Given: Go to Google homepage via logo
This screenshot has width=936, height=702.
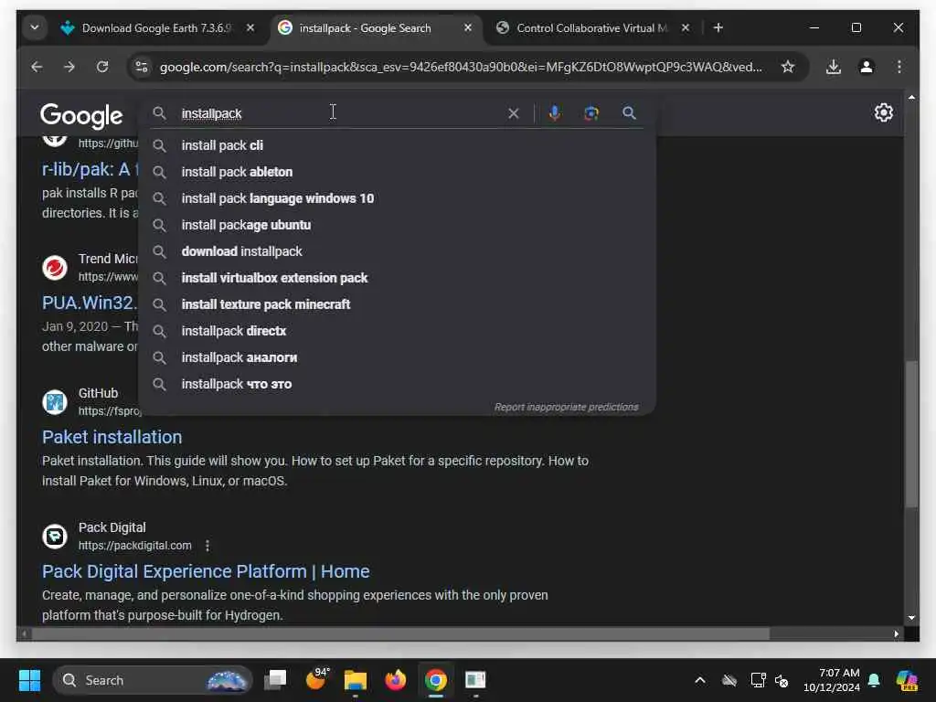Looking at the screenshot, I should click(x=81, y=115).
